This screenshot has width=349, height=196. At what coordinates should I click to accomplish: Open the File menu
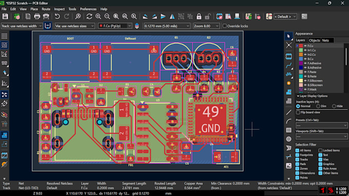[x=4, y=9]
